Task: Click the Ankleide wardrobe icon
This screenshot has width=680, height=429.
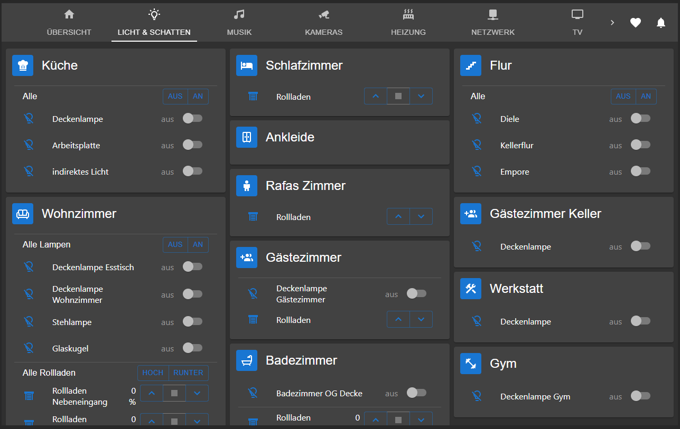Action: pos(247,137)
